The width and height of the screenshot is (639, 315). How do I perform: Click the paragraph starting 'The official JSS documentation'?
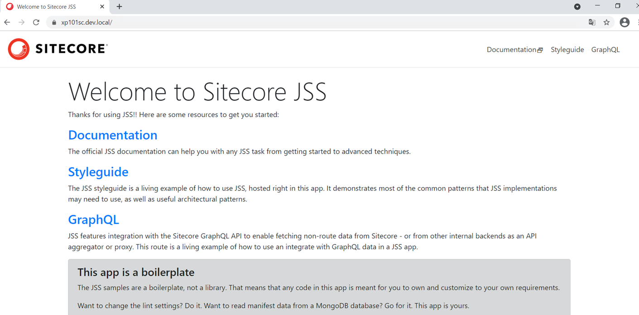point(239,151)
